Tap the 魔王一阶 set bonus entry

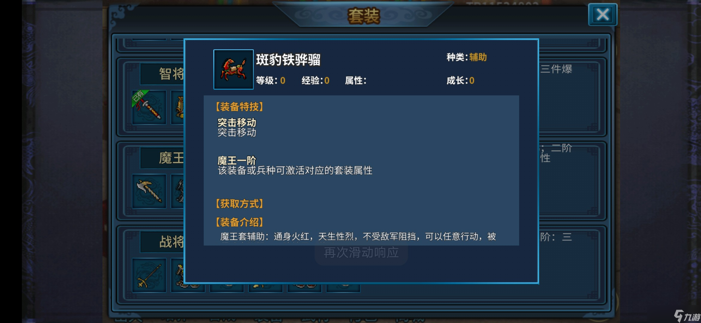(x=295, y=165)
